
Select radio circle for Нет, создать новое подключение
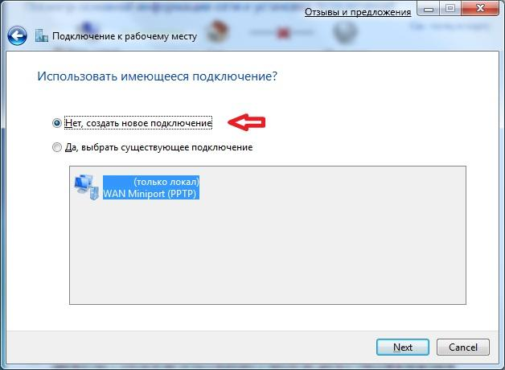click(x=57, y=123)
